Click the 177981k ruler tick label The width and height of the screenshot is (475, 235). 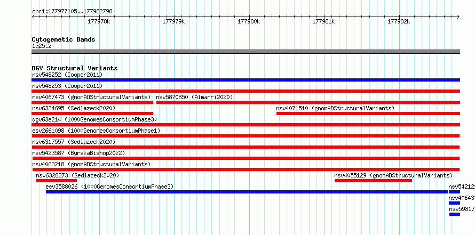(x=323, y=21)
